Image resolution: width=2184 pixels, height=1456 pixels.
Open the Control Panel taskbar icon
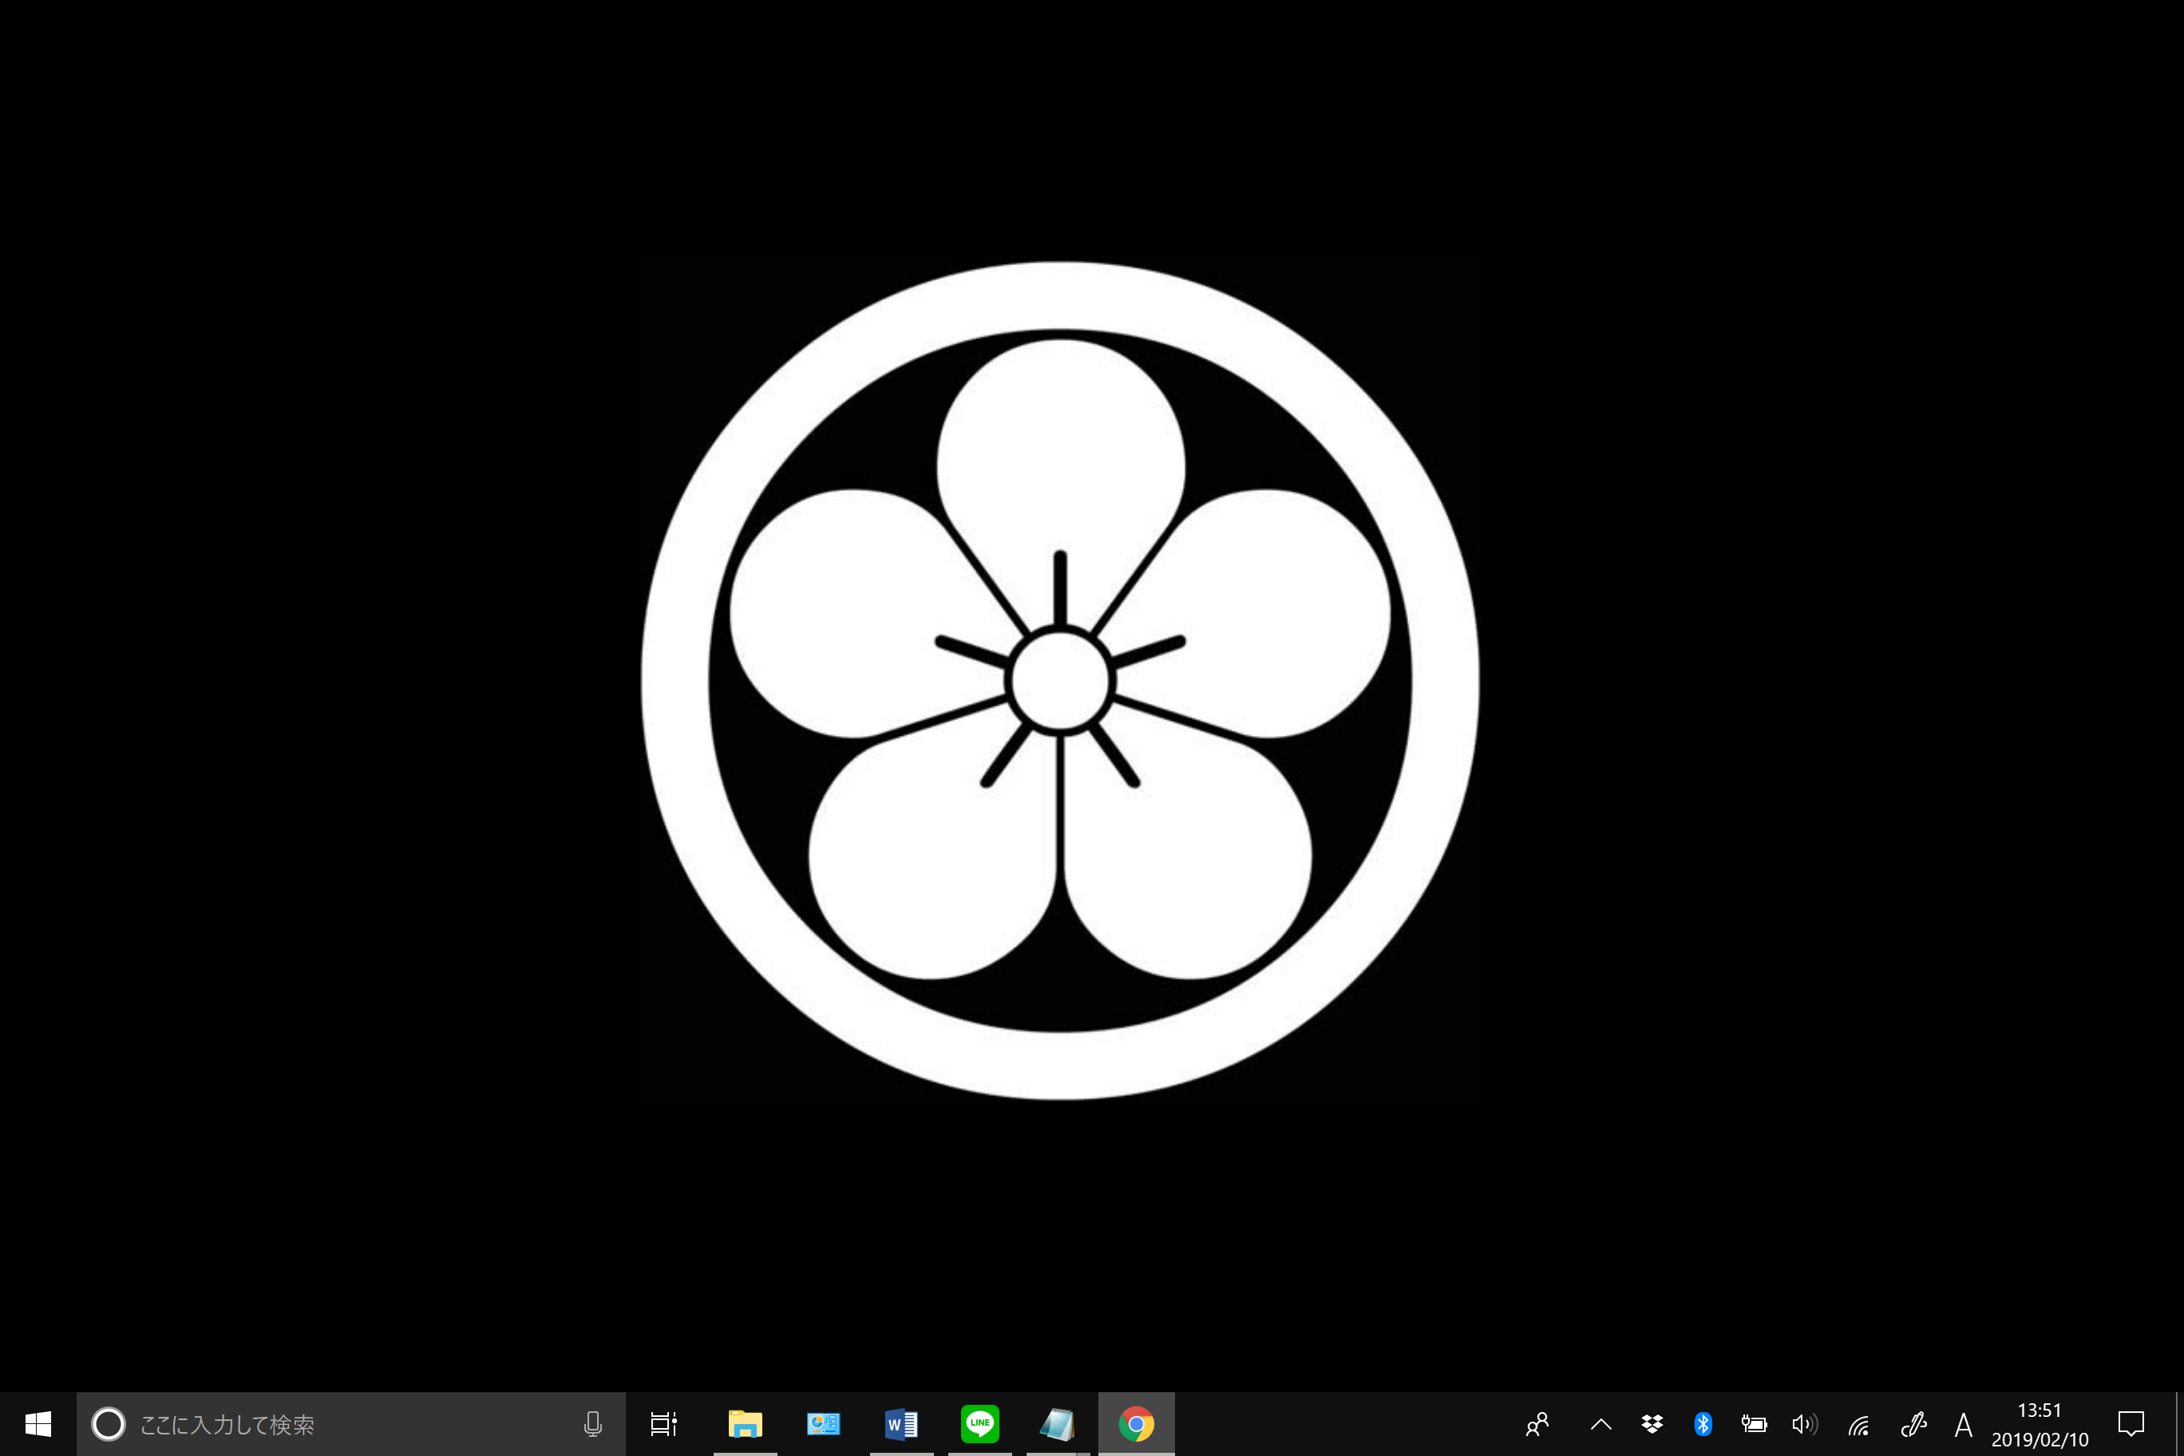[823, 1423]
